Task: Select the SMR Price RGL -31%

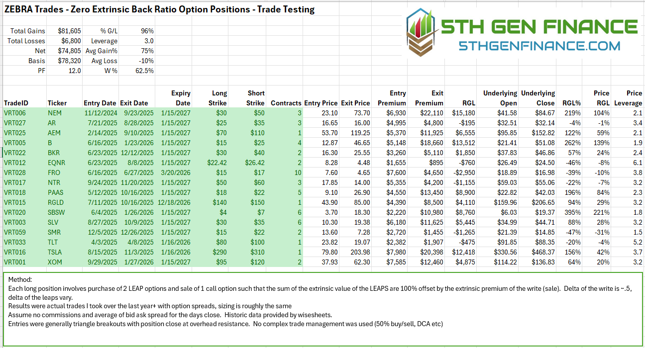Action: point(602,232)
